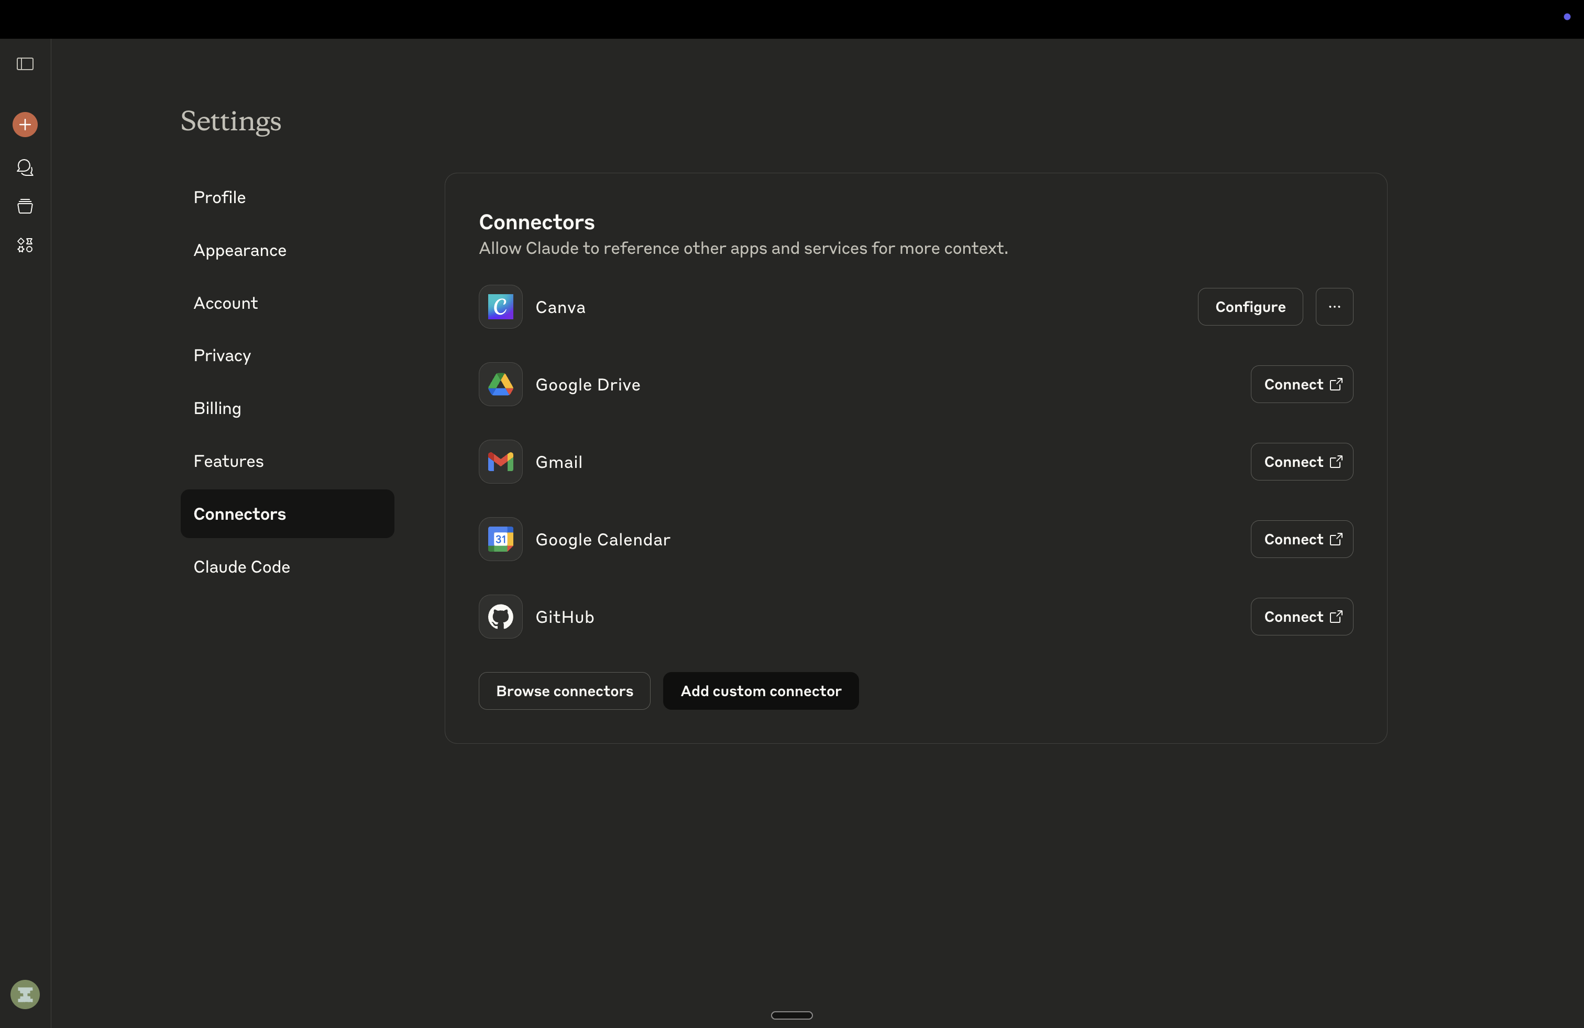Click the Connectors panel heading
Viewport: 1584px width, 1028px height.
(537, 222)
